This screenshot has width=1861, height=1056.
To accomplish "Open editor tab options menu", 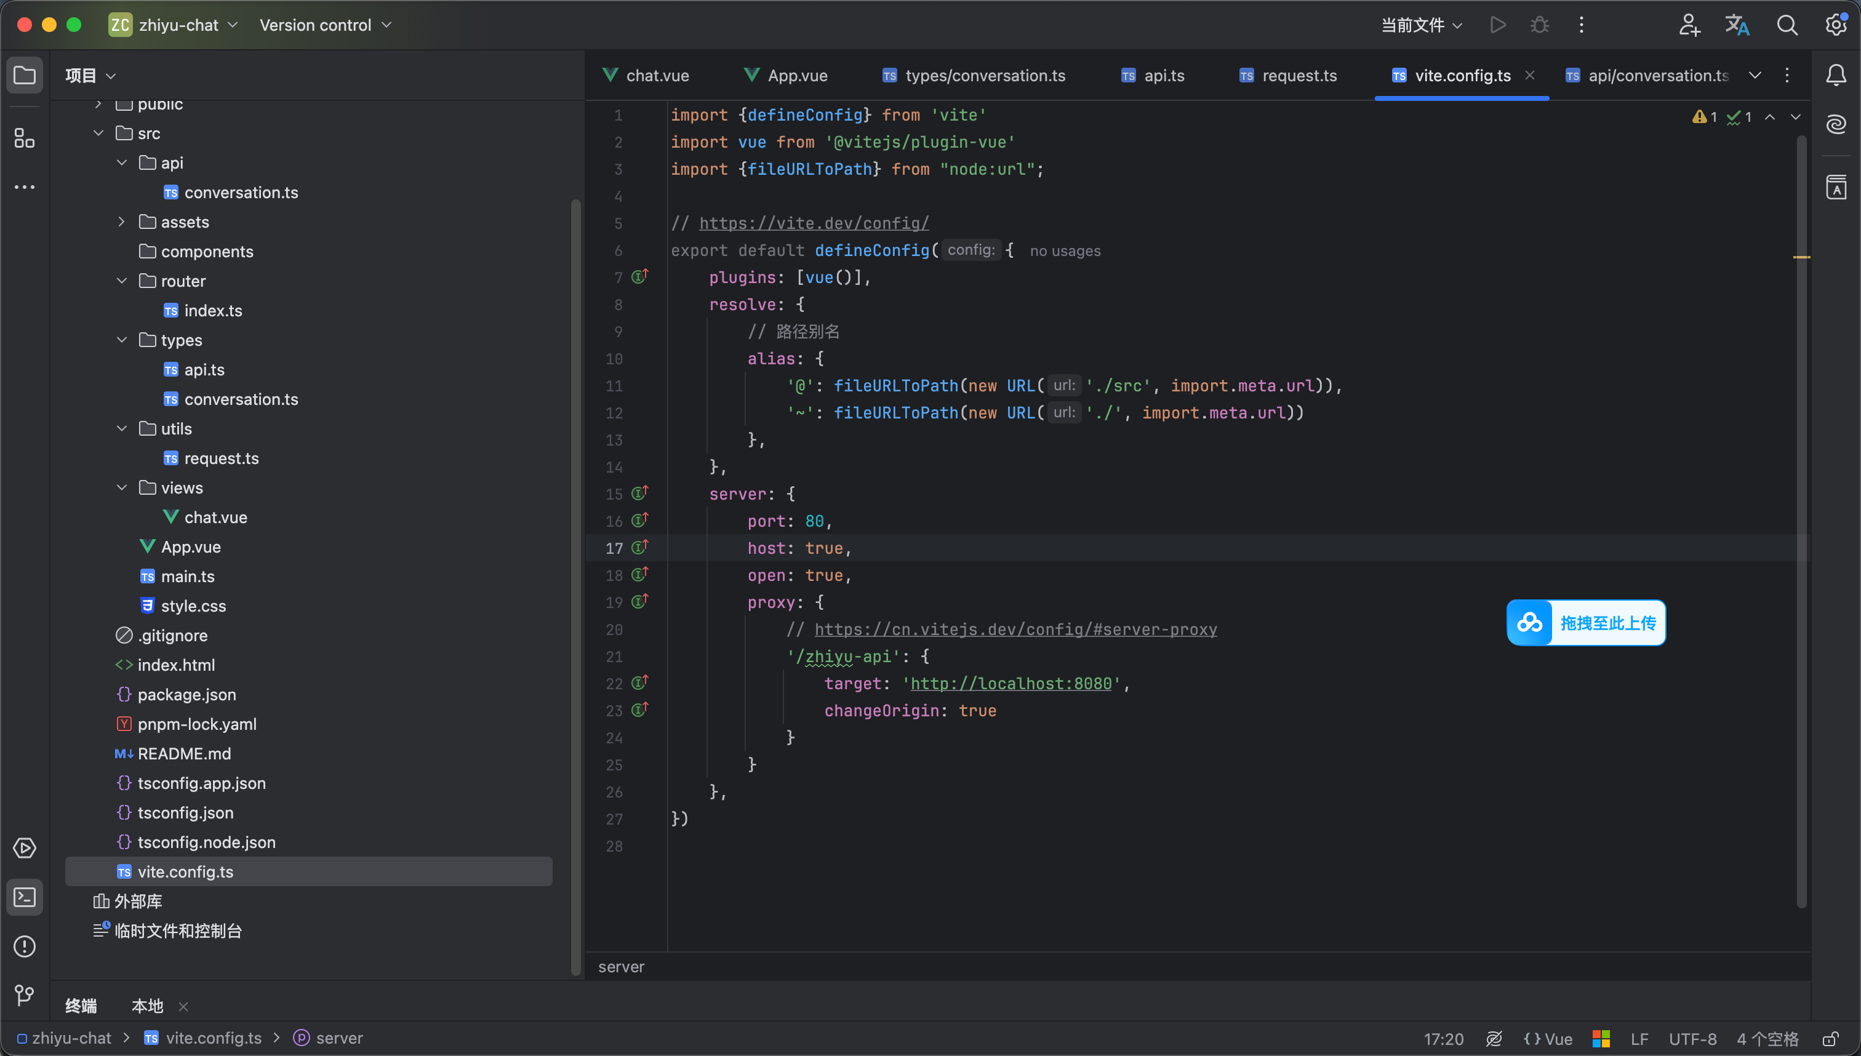I will (x=1787, y=76).
